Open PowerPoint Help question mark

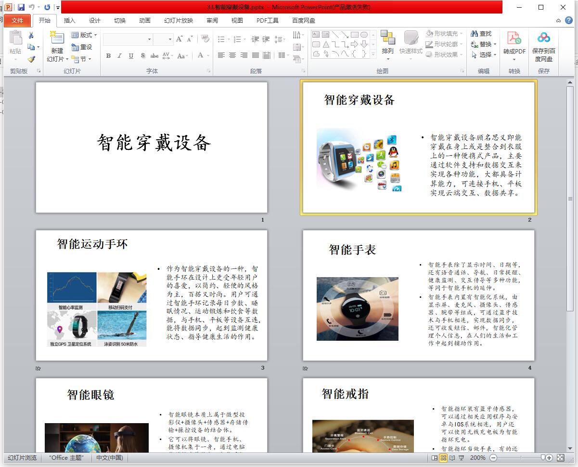[569, 21]
